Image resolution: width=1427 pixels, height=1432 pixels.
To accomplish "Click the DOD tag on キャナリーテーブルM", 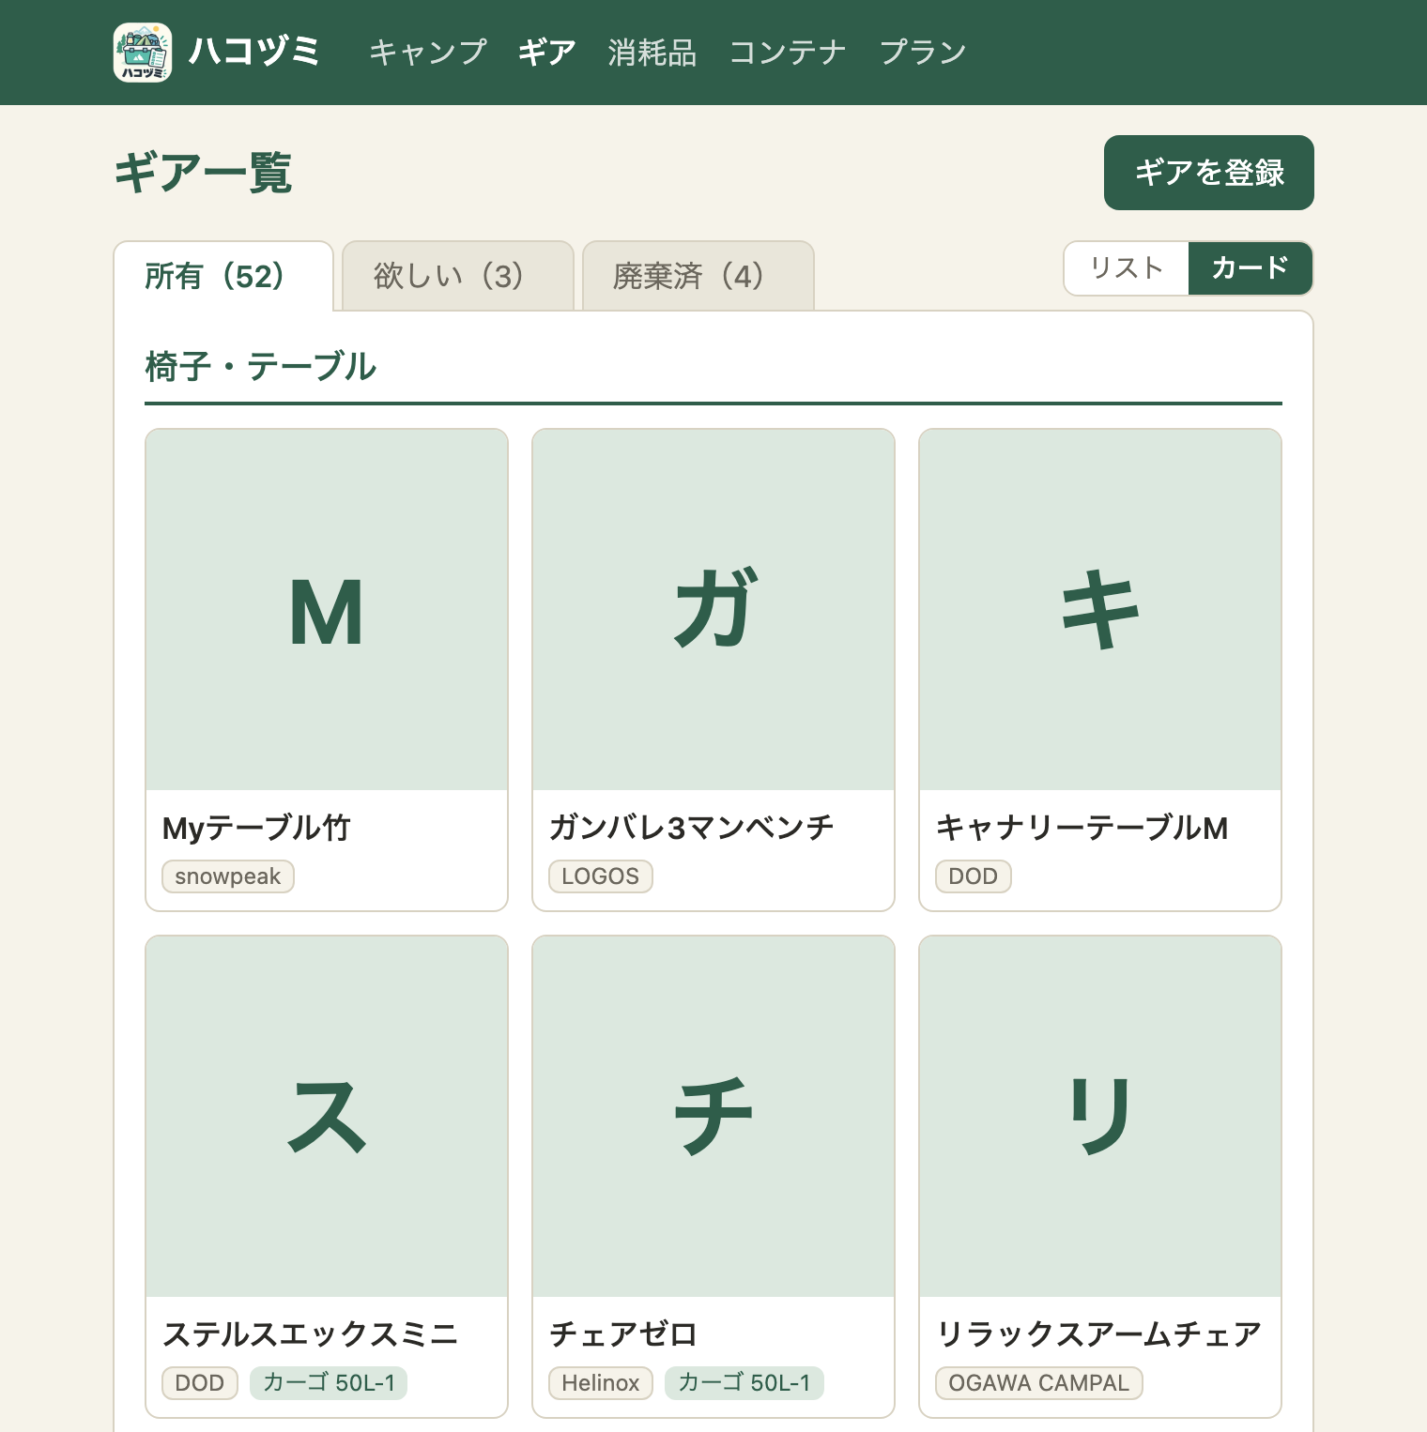I will 974,876.
